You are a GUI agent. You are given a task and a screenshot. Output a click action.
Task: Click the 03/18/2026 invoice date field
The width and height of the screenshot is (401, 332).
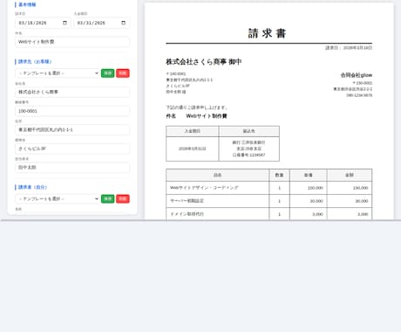43,23
